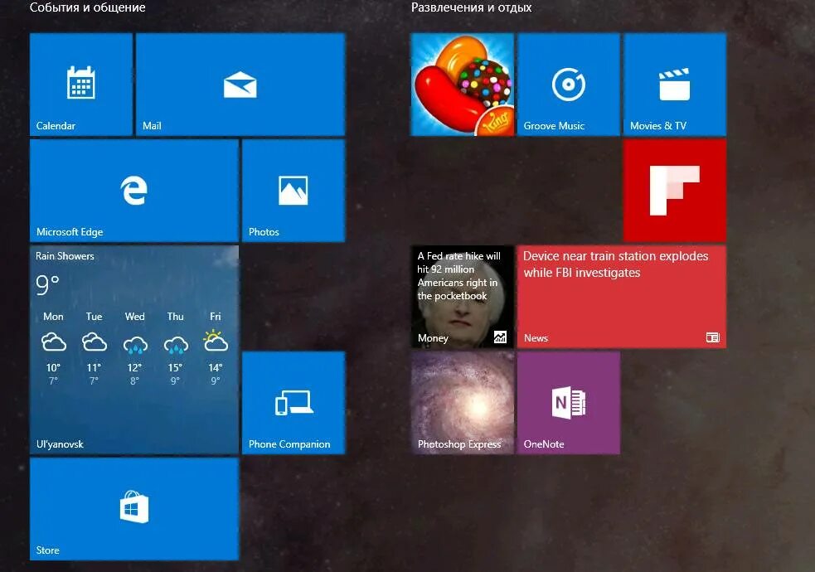
Task: Open the Photos tile
Action: click(293, 190)
